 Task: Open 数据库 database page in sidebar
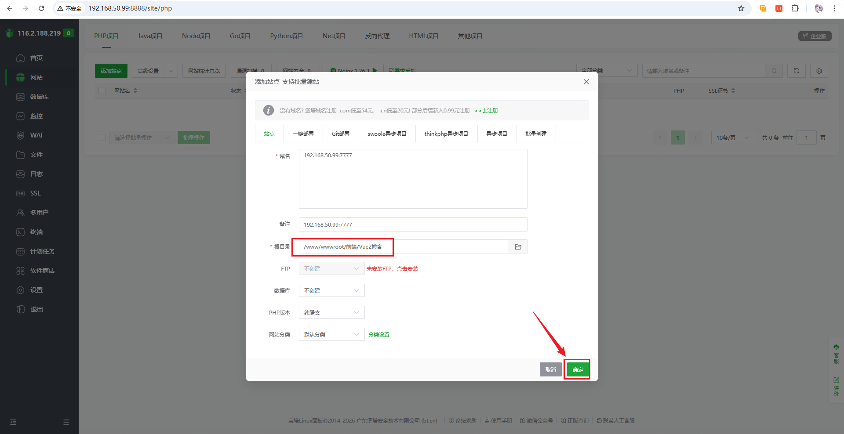(39, 97)
